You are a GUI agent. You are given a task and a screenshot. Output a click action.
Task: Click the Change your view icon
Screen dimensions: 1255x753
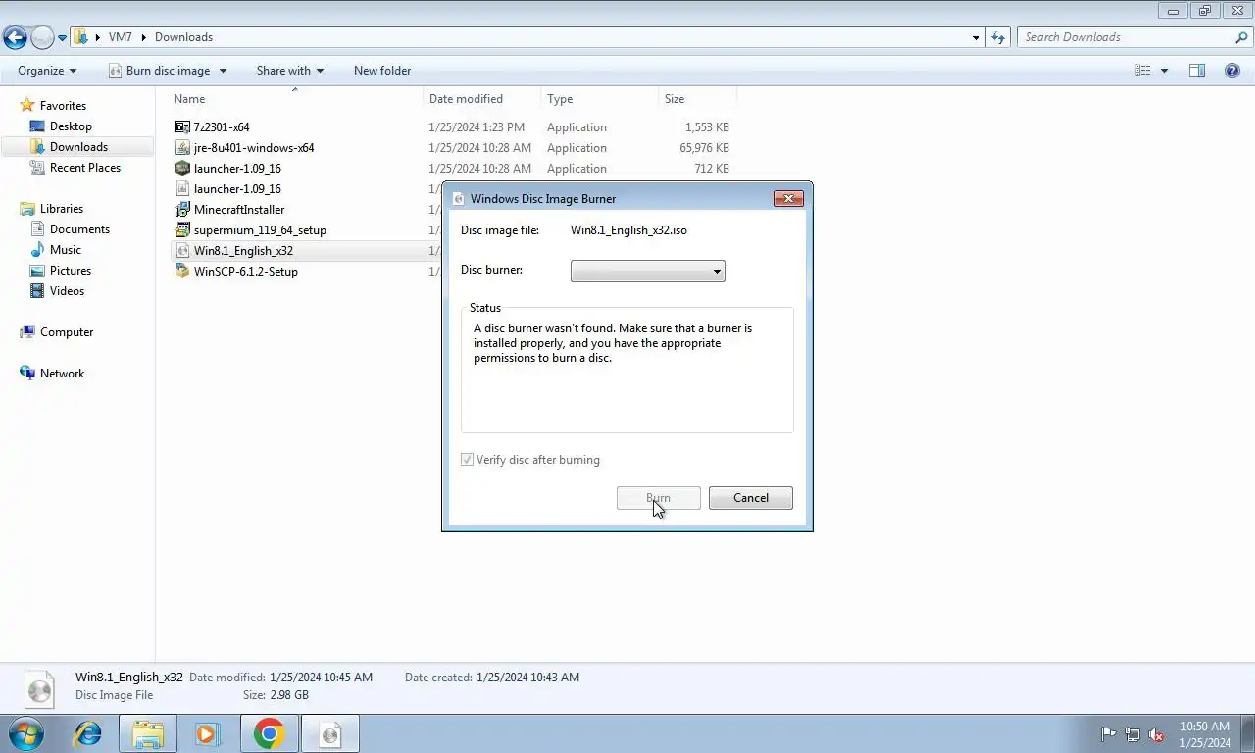[1143, 71]
